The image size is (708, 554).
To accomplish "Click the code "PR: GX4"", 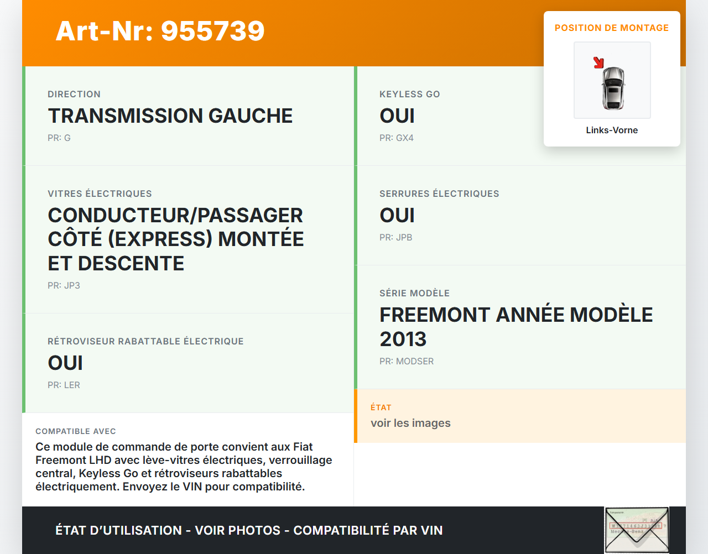I will [x=397, y=138].
